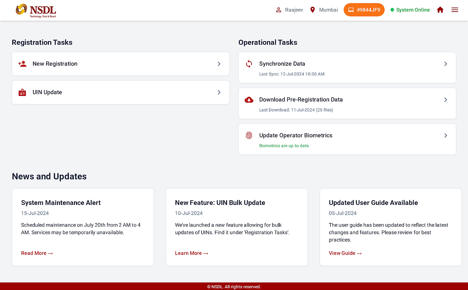Click the Mumbai location label

pos(328,10)
